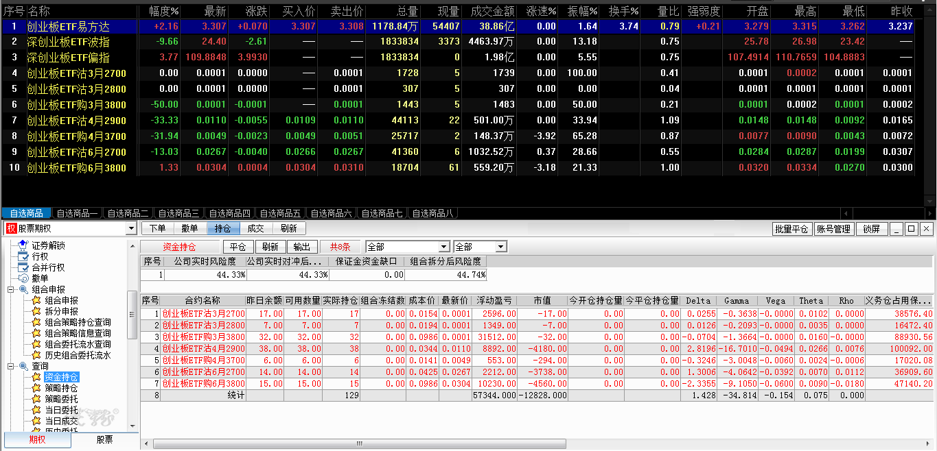Click the 刷新 tab next to 成交
937x451 pixels.
pyautogui.click(x=289, y=228)
